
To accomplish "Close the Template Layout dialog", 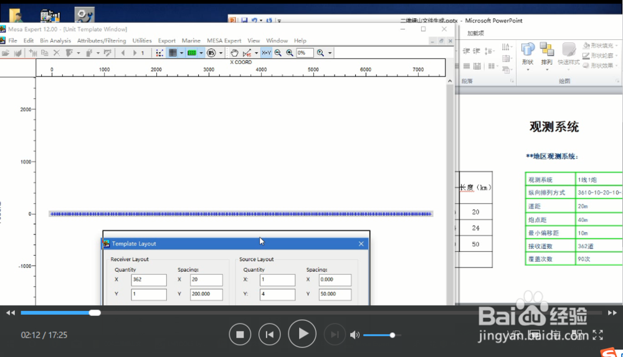I will coord(361,244).
